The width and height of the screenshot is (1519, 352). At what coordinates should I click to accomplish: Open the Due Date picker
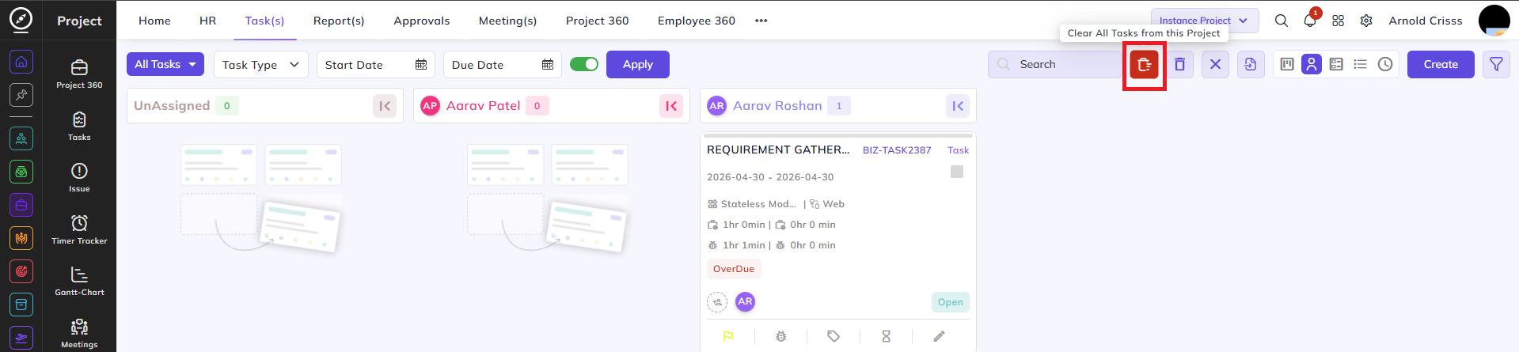(x=502, y=65)
